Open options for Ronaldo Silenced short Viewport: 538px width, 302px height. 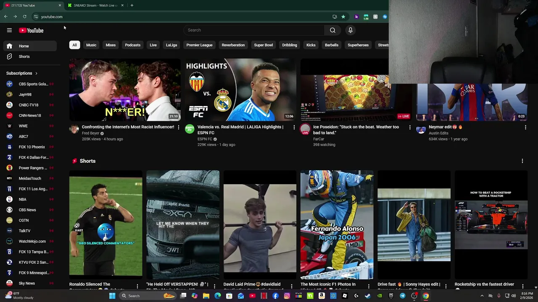[137, 286]
